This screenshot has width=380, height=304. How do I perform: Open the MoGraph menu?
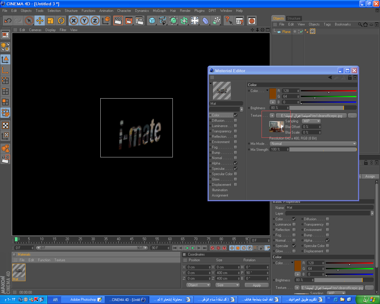point(159,11)
